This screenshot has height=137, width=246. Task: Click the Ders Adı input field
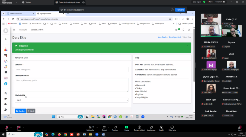(71, 70)
